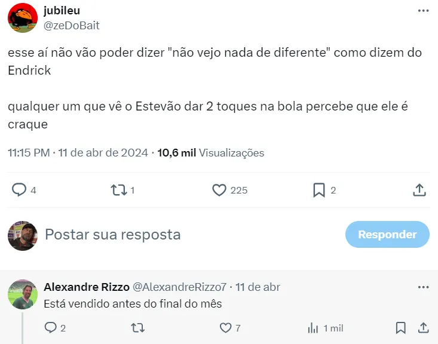Screen dimensions: 438x344
Task: Reply to jubileu's main post
Action: (x=20, y=190)
